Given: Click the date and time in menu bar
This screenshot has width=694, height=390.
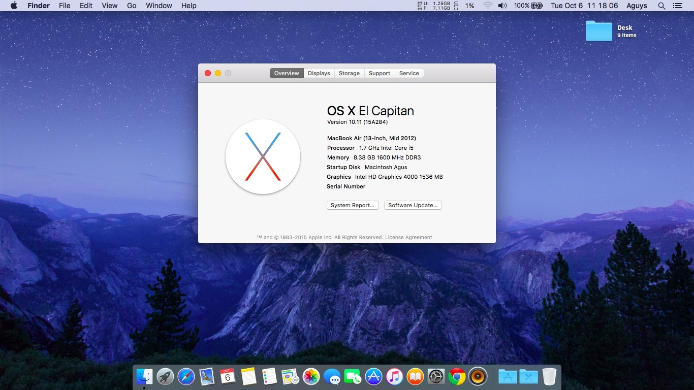Looking at the screenshot, I should pyautogui.click(x=584, y=6).
